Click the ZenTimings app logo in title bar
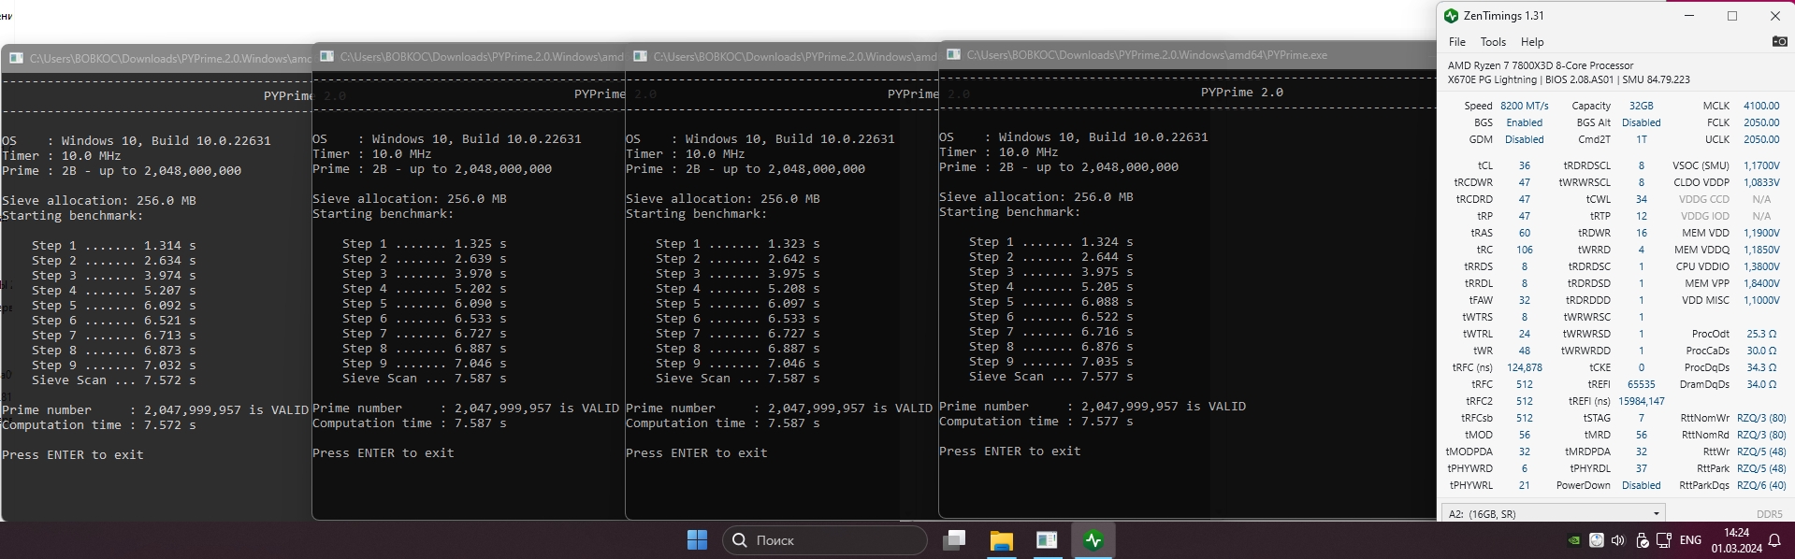 click(1451, 16)
